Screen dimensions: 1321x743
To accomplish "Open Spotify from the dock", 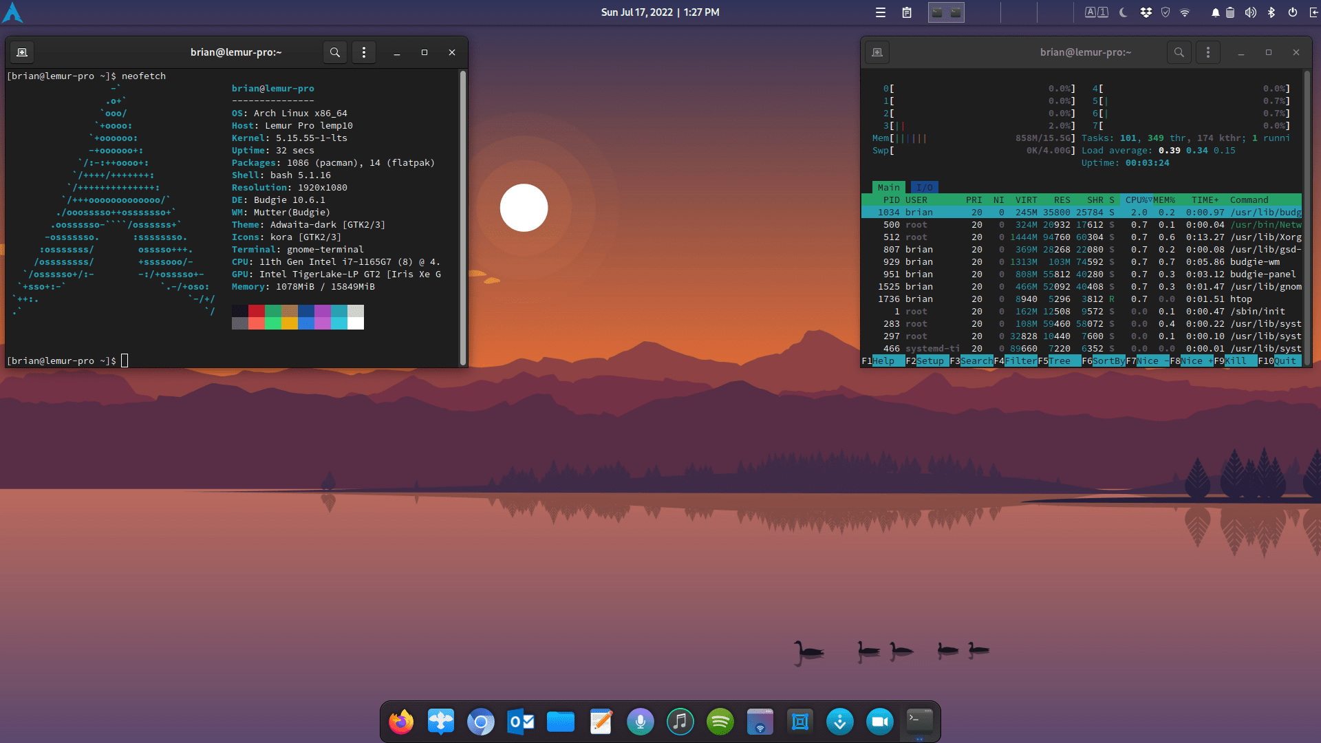I will (720, 722).
